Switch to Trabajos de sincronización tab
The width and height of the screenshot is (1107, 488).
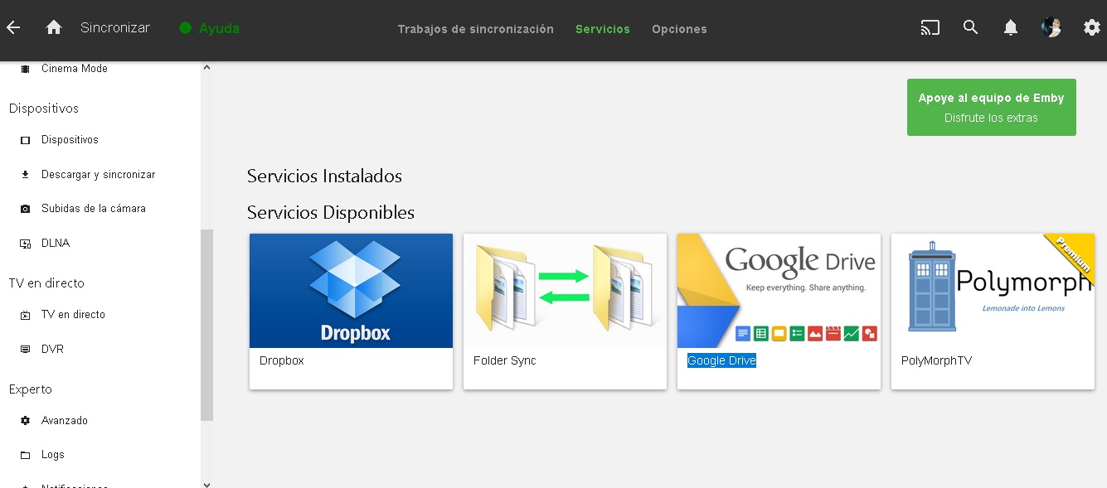click(475, 29)
